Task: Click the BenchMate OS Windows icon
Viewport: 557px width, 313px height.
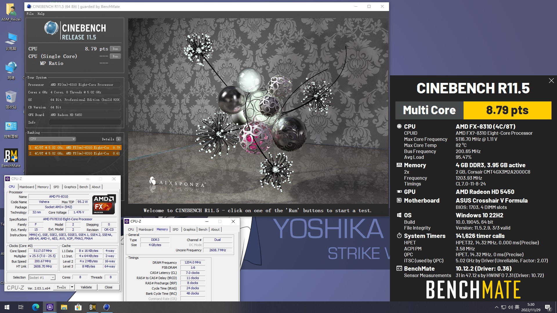Action: coord(399,215)
